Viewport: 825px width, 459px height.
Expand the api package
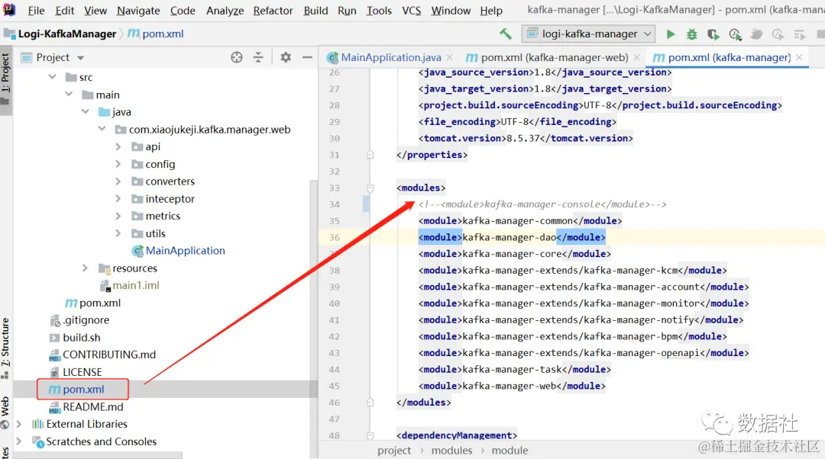[x=118, y=146]
